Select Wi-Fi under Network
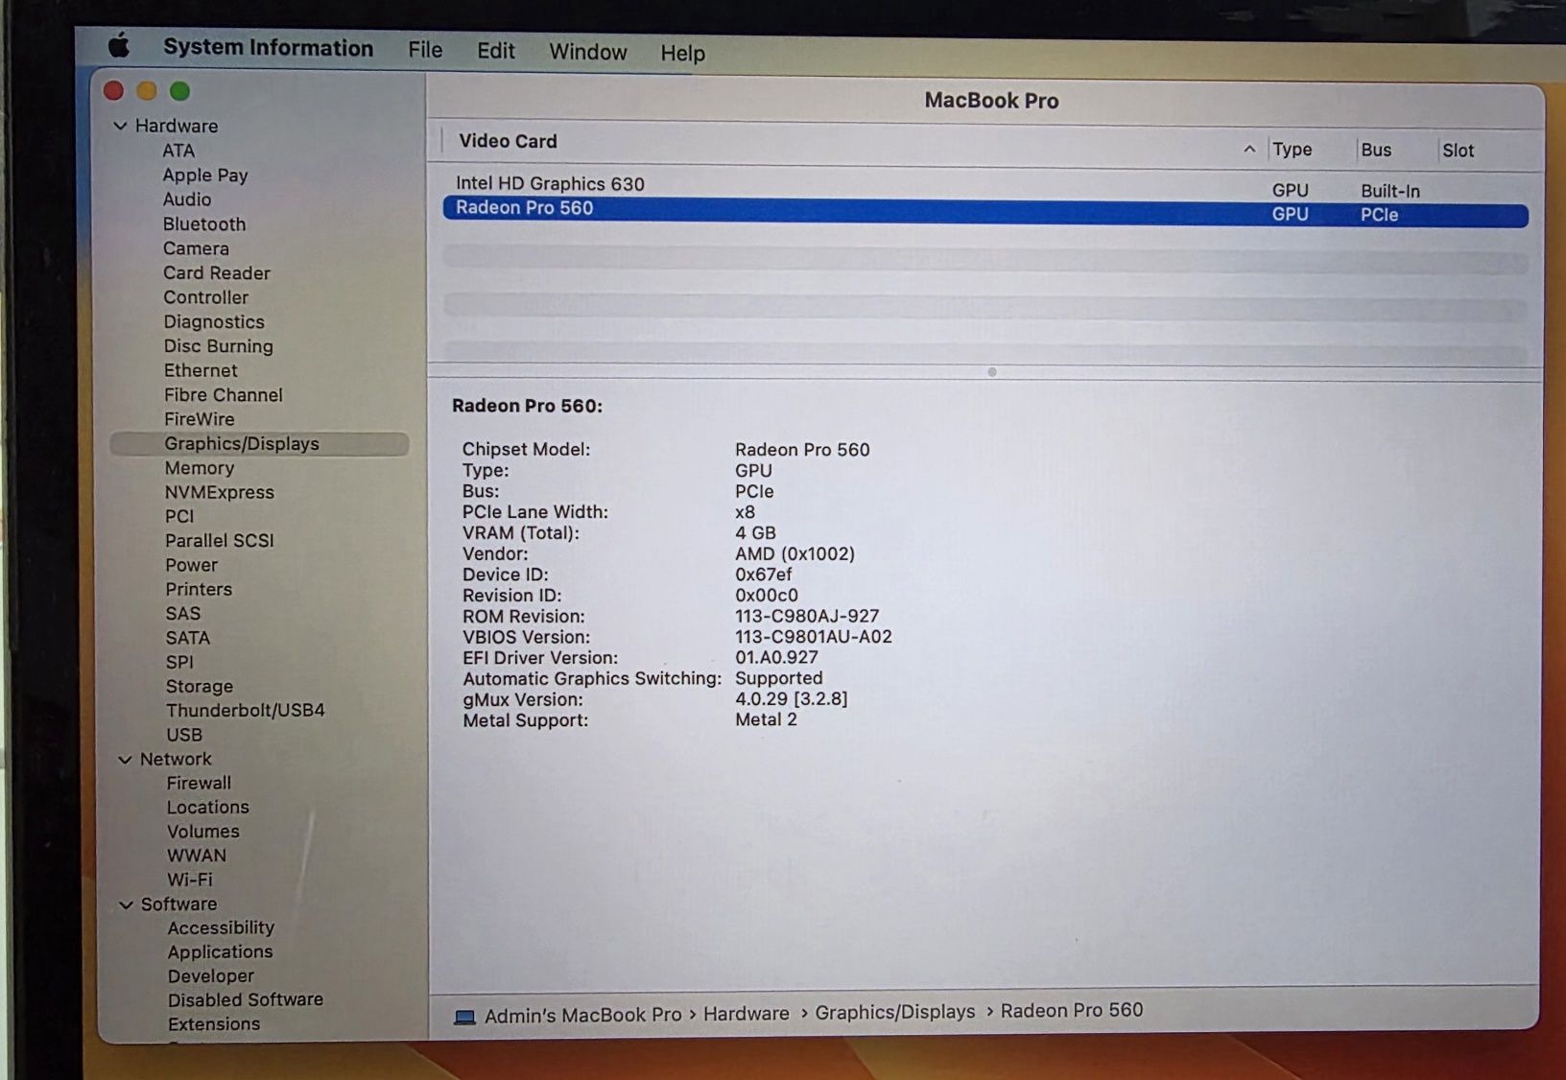The height and width of the screenshot is (1080, 1566). (x=190, y=880)
